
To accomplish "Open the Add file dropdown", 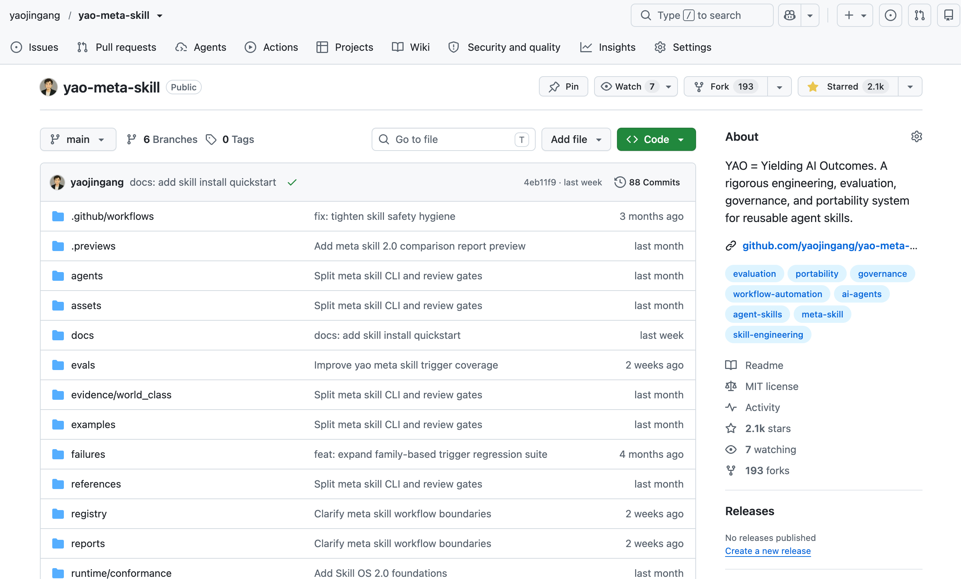I will coord(576,139).
